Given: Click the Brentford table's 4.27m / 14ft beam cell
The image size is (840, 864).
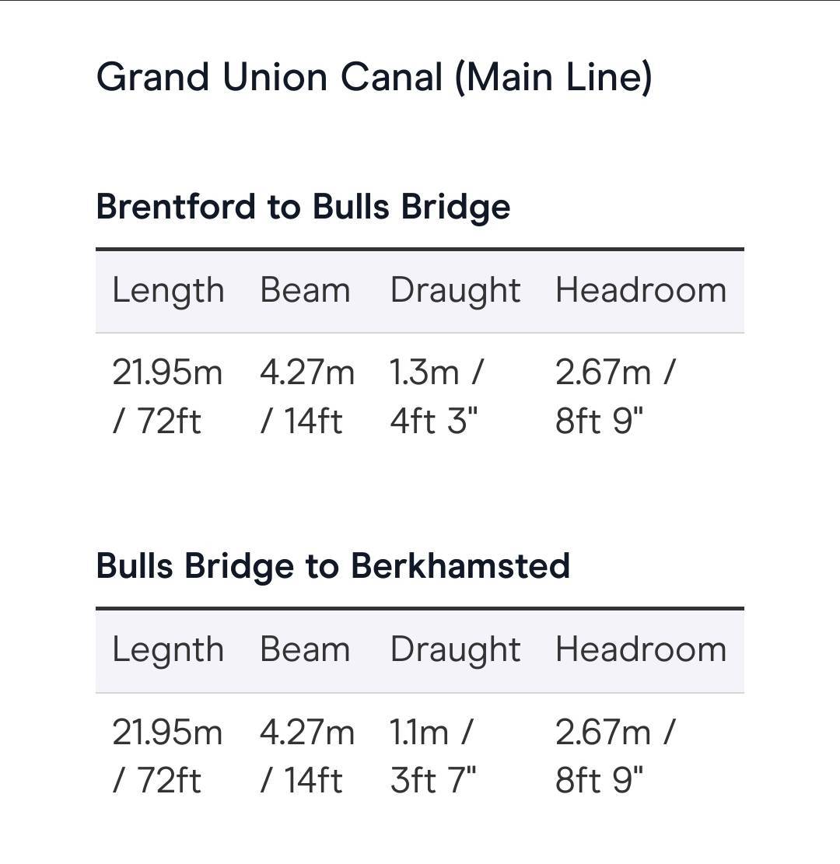Looking at the screenshot, I should pos(307,396).
